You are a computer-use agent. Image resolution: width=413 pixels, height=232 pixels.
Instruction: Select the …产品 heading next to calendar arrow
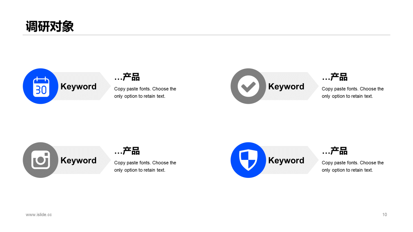point(127,77)
